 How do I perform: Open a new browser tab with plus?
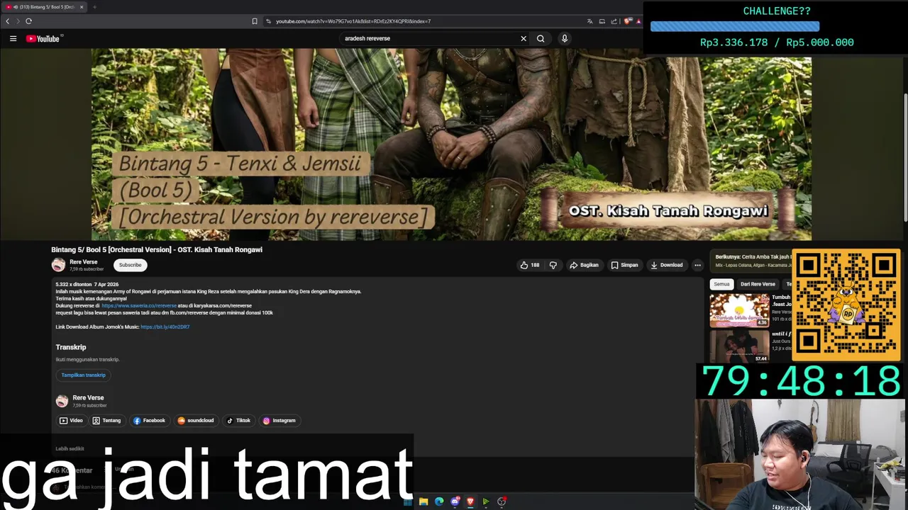(94, 7)
